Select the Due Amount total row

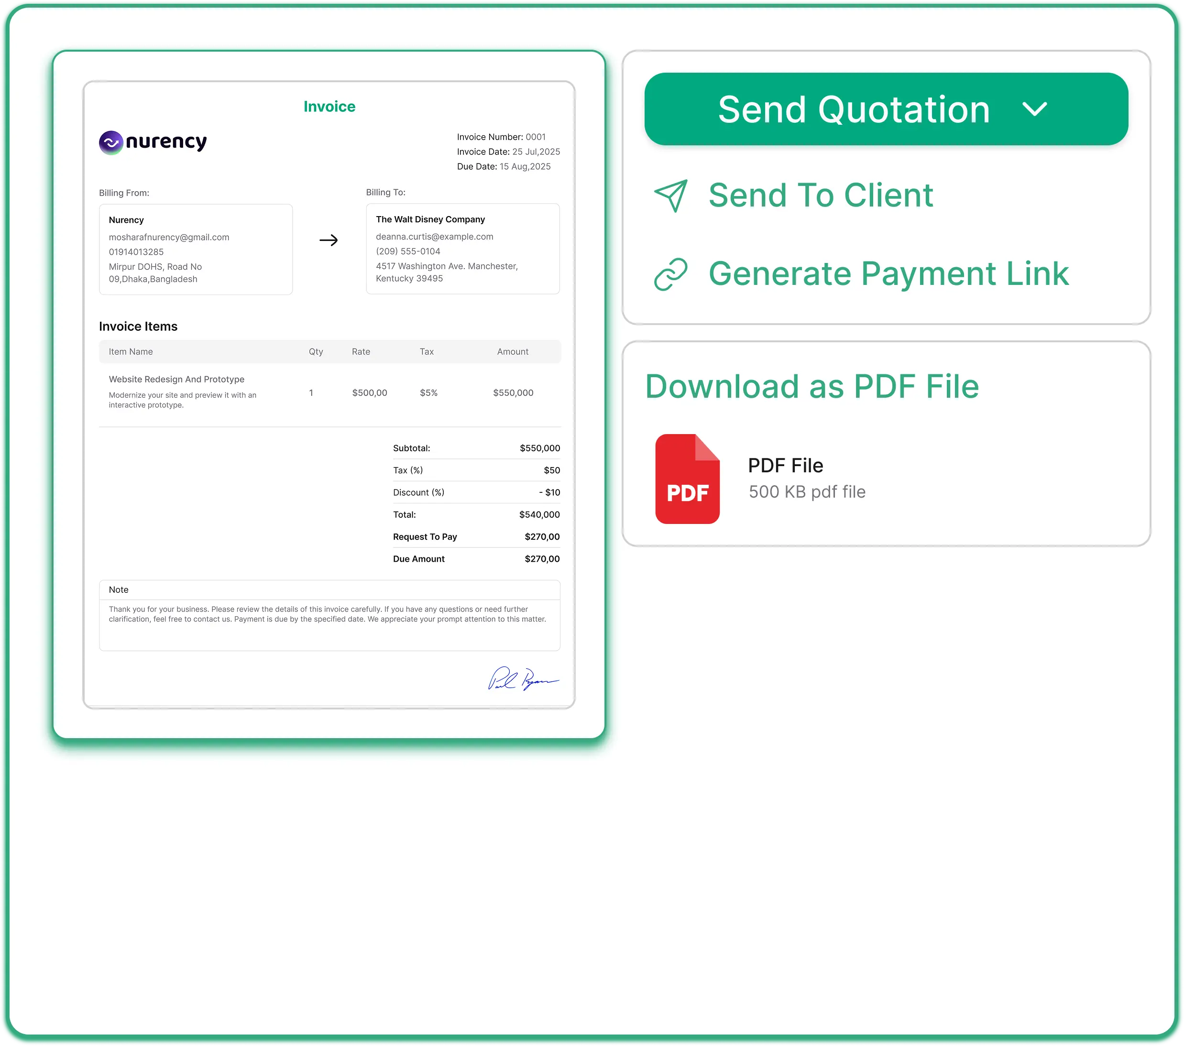476,558
